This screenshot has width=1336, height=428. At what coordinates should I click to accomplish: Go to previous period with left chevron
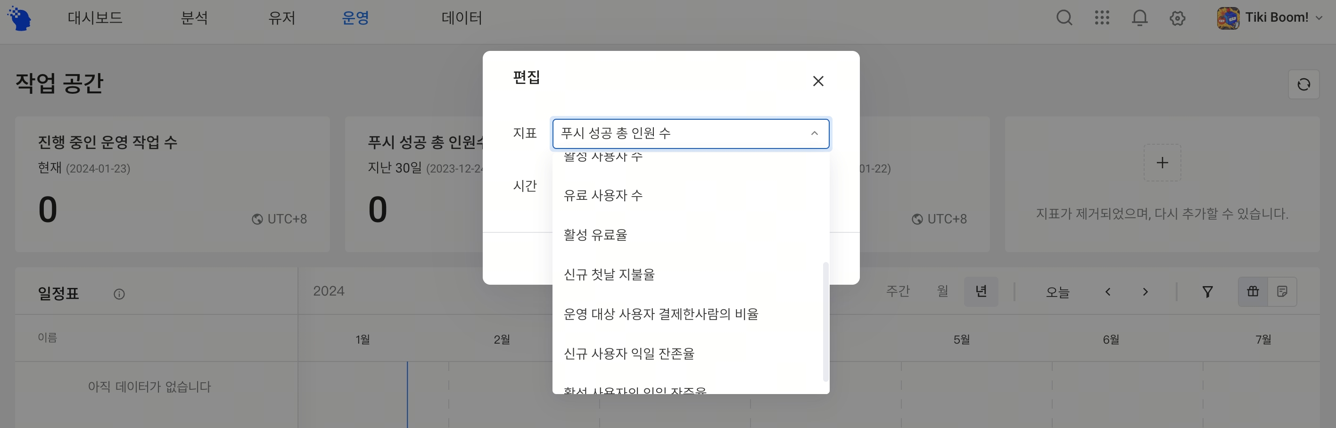1108,292
